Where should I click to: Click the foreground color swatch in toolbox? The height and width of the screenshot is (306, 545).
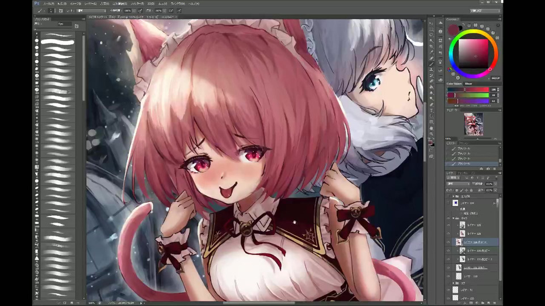coord(430,143)
